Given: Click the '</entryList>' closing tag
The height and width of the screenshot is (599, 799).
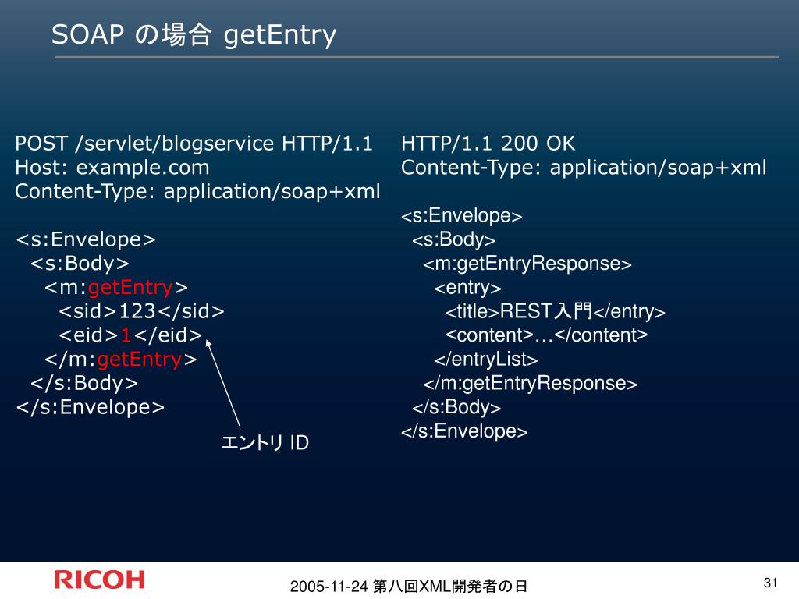Looking at the screenshot, I should [x=486, y=360].
